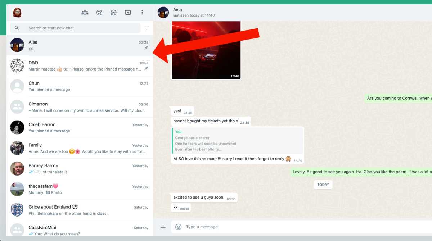Click 'excited to see u guys soon!' message

click(204, 197)
